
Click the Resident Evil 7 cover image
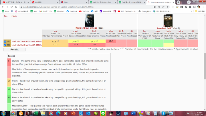tap(168, 21)
